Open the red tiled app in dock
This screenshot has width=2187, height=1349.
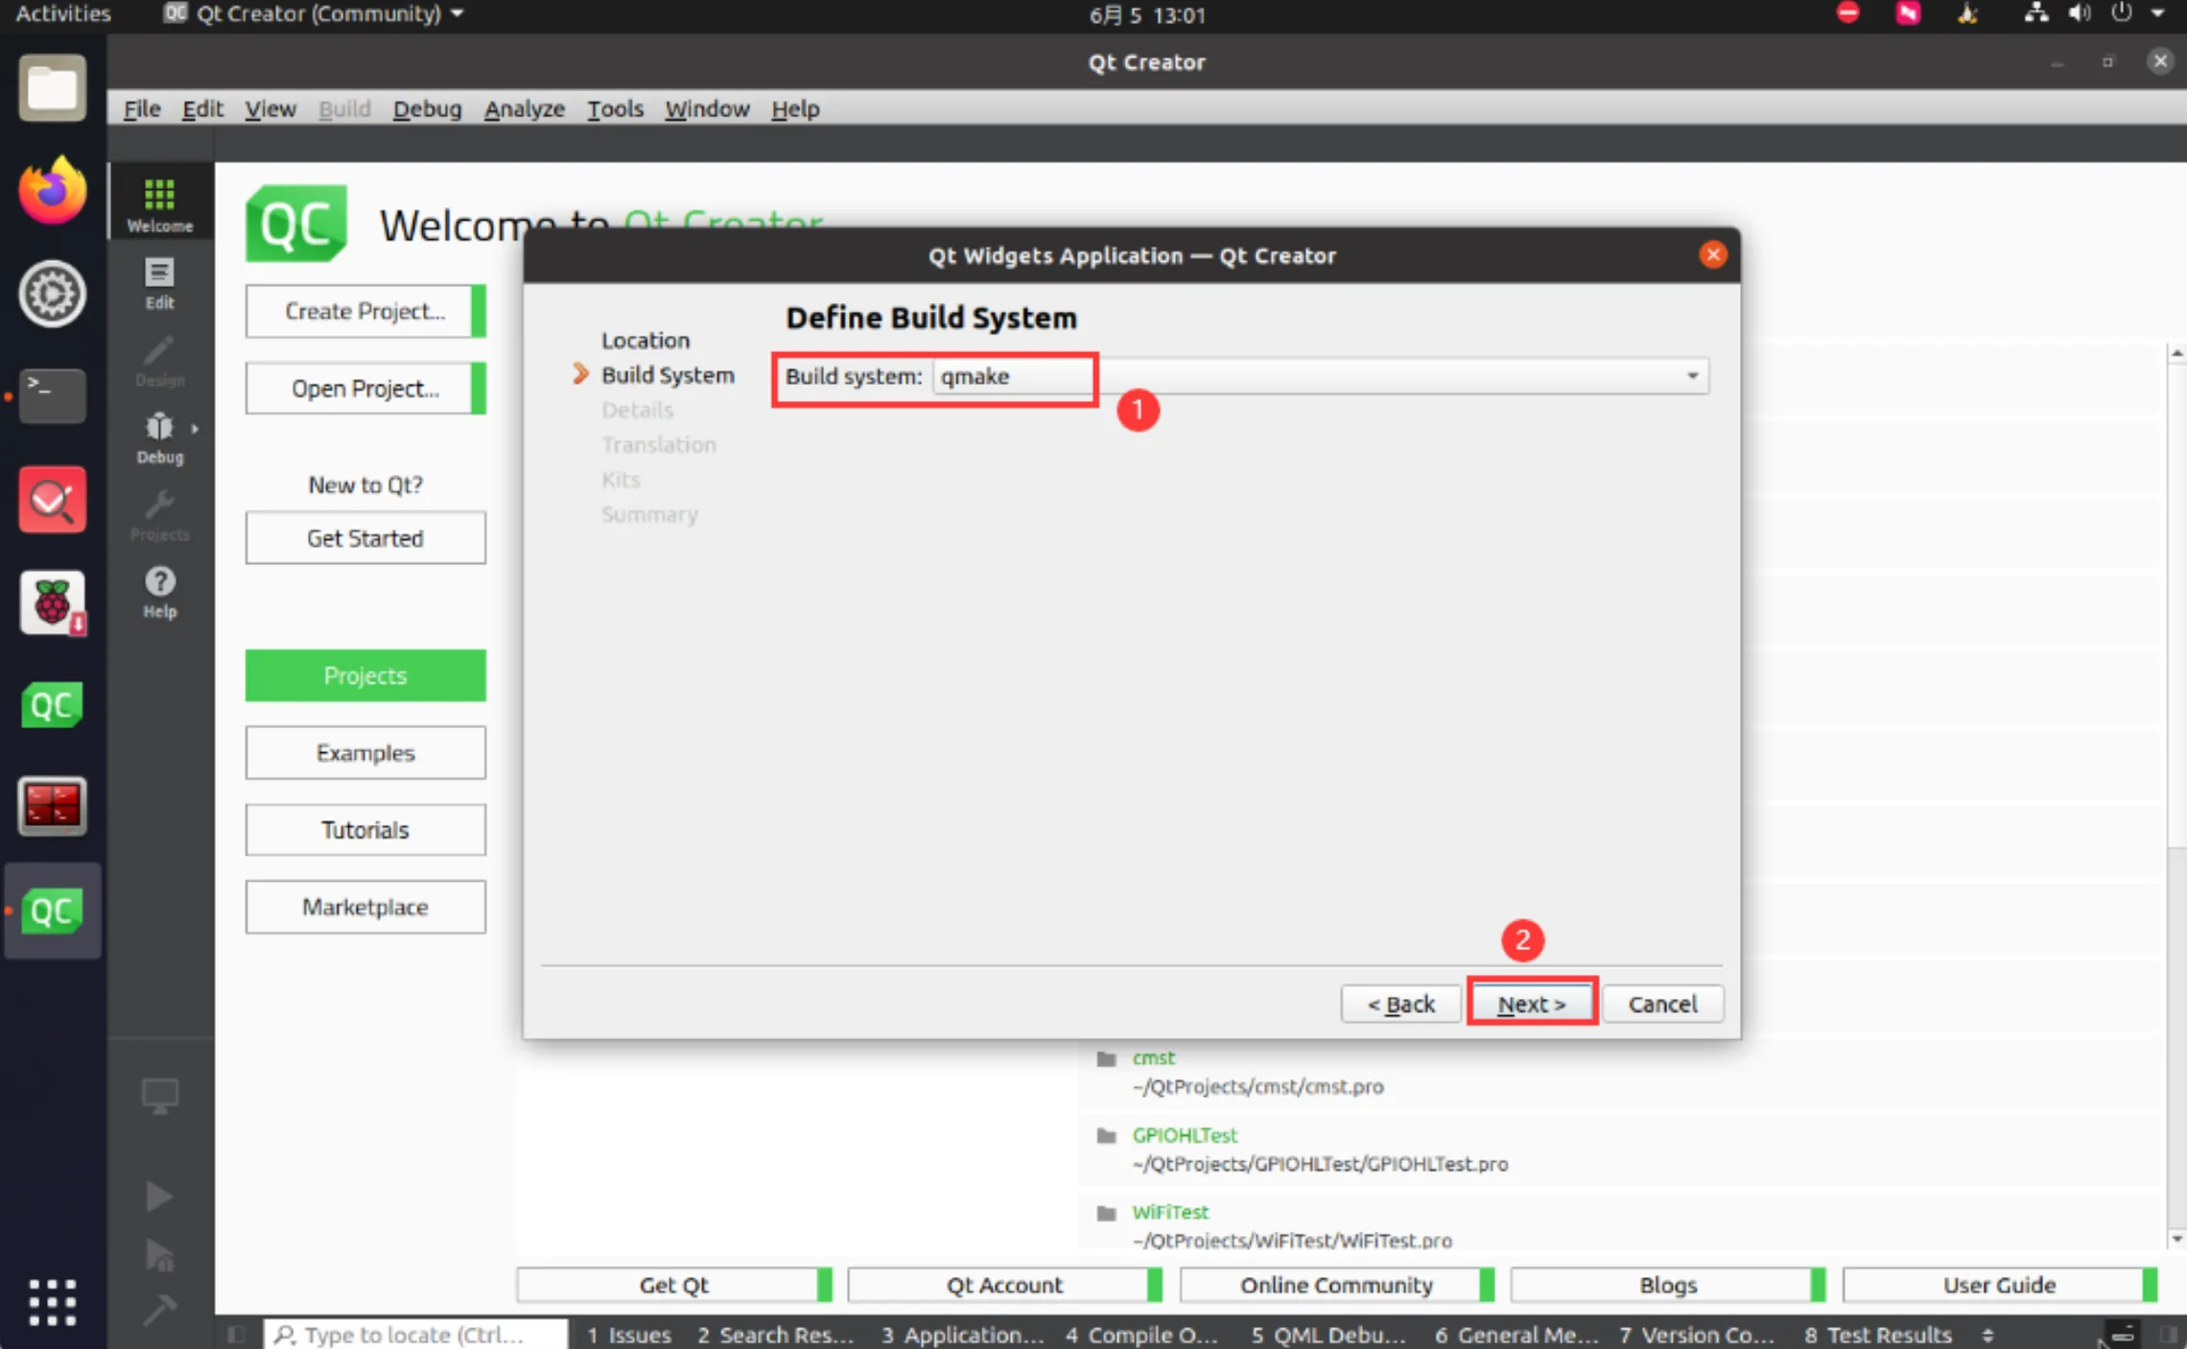point(52,805)
